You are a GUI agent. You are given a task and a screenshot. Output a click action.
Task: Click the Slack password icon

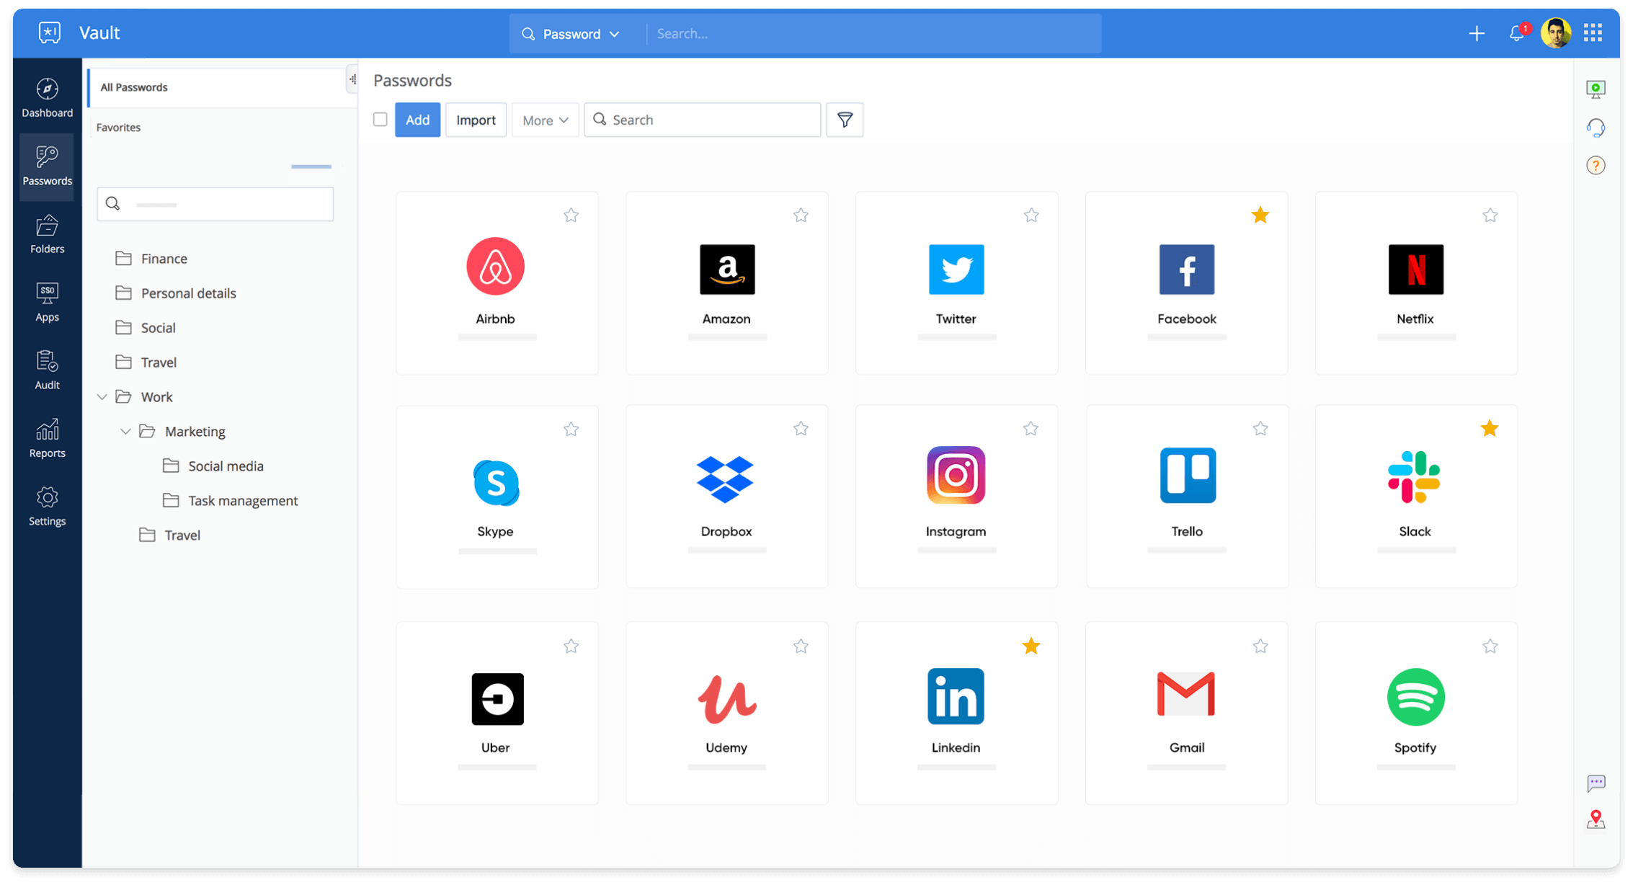pyautogui.click(x=1414, y=479)
